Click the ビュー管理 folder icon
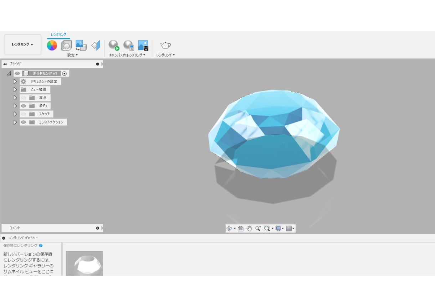This screenshot has height=307, width=435. pyautogui.click(x=24, y=89)
